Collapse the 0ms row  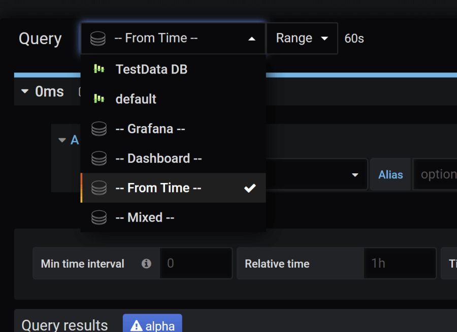pos(24,92)
